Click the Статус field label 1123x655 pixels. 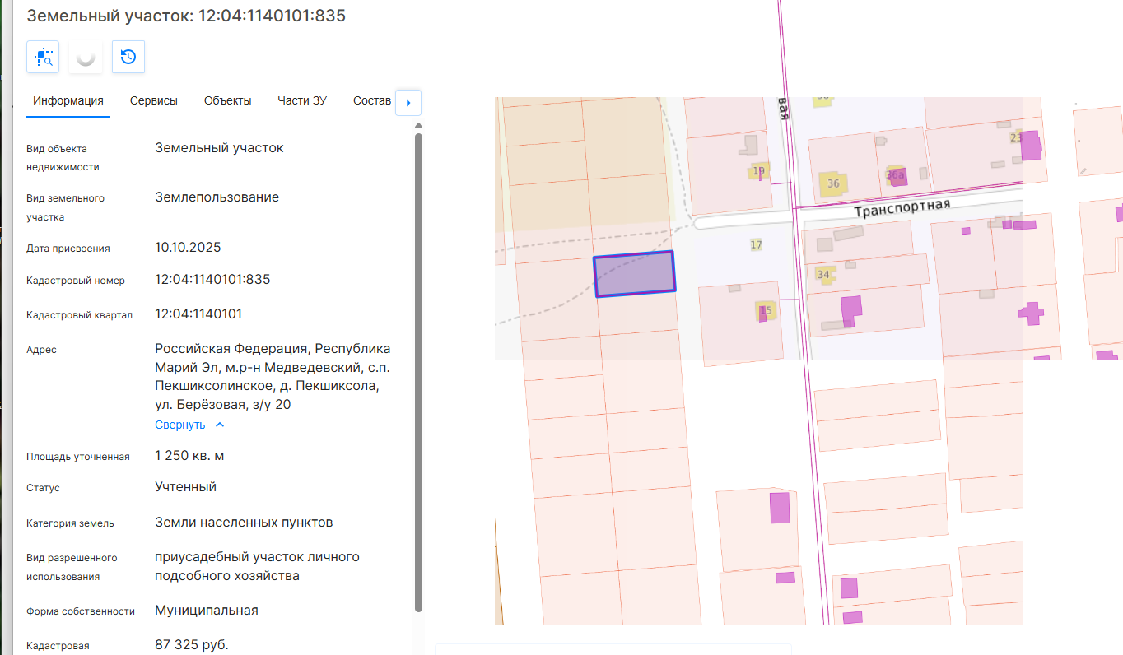coord(43,488)
